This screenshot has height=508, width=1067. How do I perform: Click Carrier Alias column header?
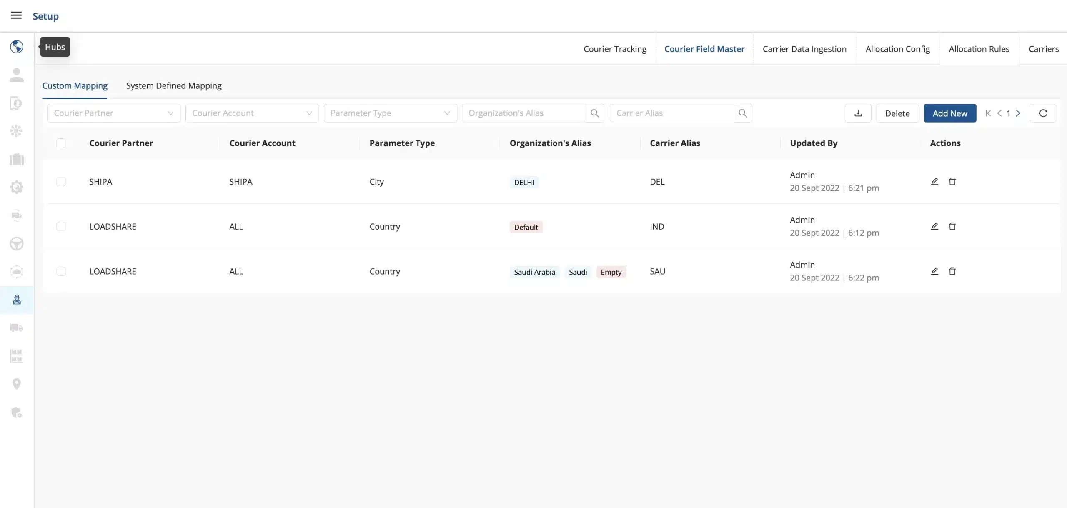pyautogui.click(x=675, y=143)
